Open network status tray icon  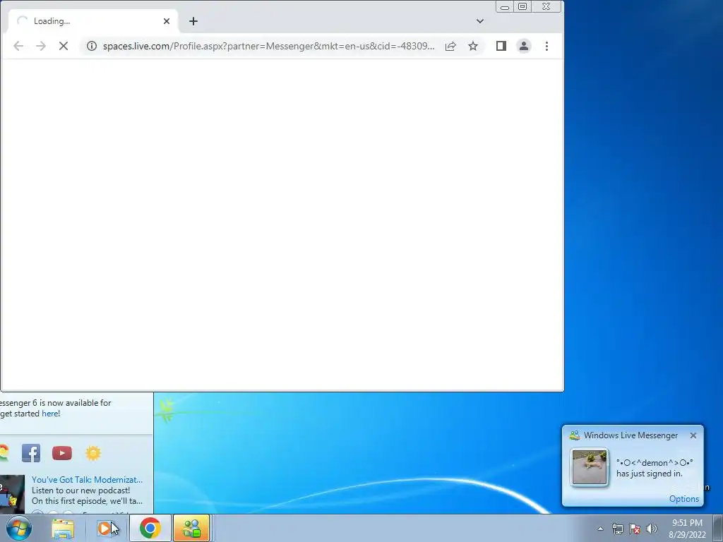[617, 529]
